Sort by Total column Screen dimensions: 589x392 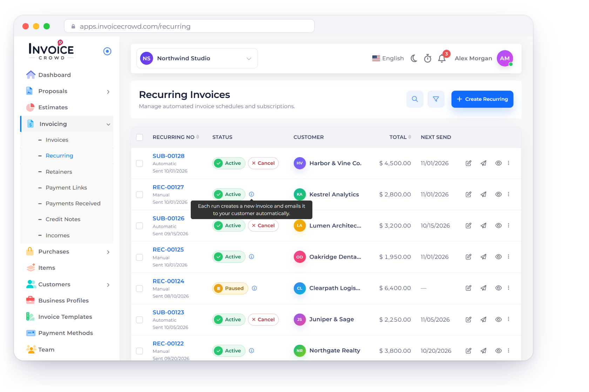pyautogui.click(x=400, y=137)
